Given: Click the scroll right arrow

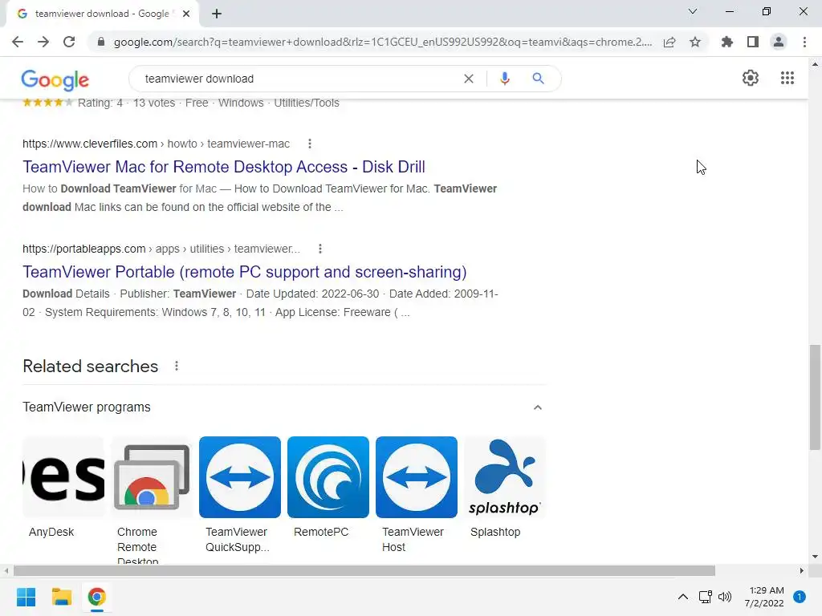Looking at the screenshot, I should tap(802, 570).
